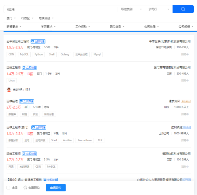Open company 星网锐捷

177,127
